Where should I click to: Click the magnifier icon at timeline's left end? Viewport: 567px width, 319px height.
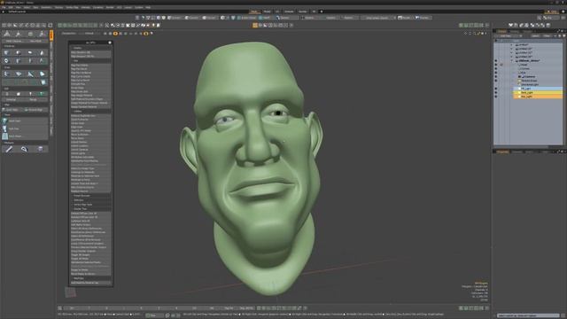click(59, 308)
